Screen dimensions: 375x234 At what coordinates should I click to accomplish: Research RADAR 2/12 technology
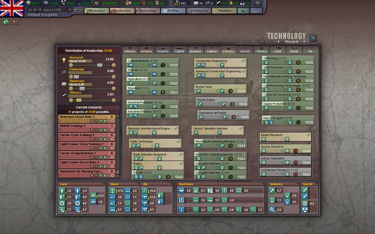(158, 175)
